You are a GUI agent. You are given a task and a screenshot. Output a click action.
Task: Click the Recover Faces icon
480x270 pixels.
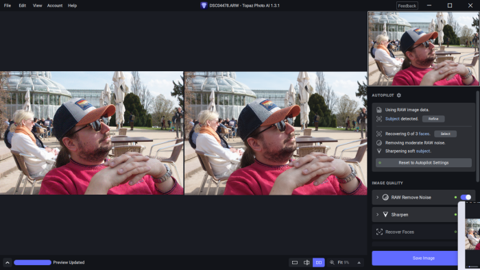(379, 232)
